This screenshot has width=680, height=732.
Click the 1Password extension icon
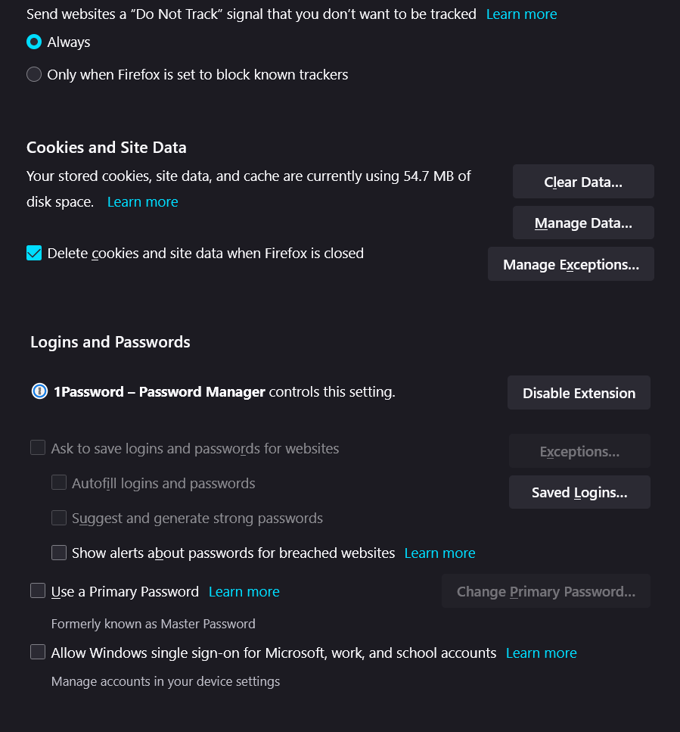tap(39, 391)
